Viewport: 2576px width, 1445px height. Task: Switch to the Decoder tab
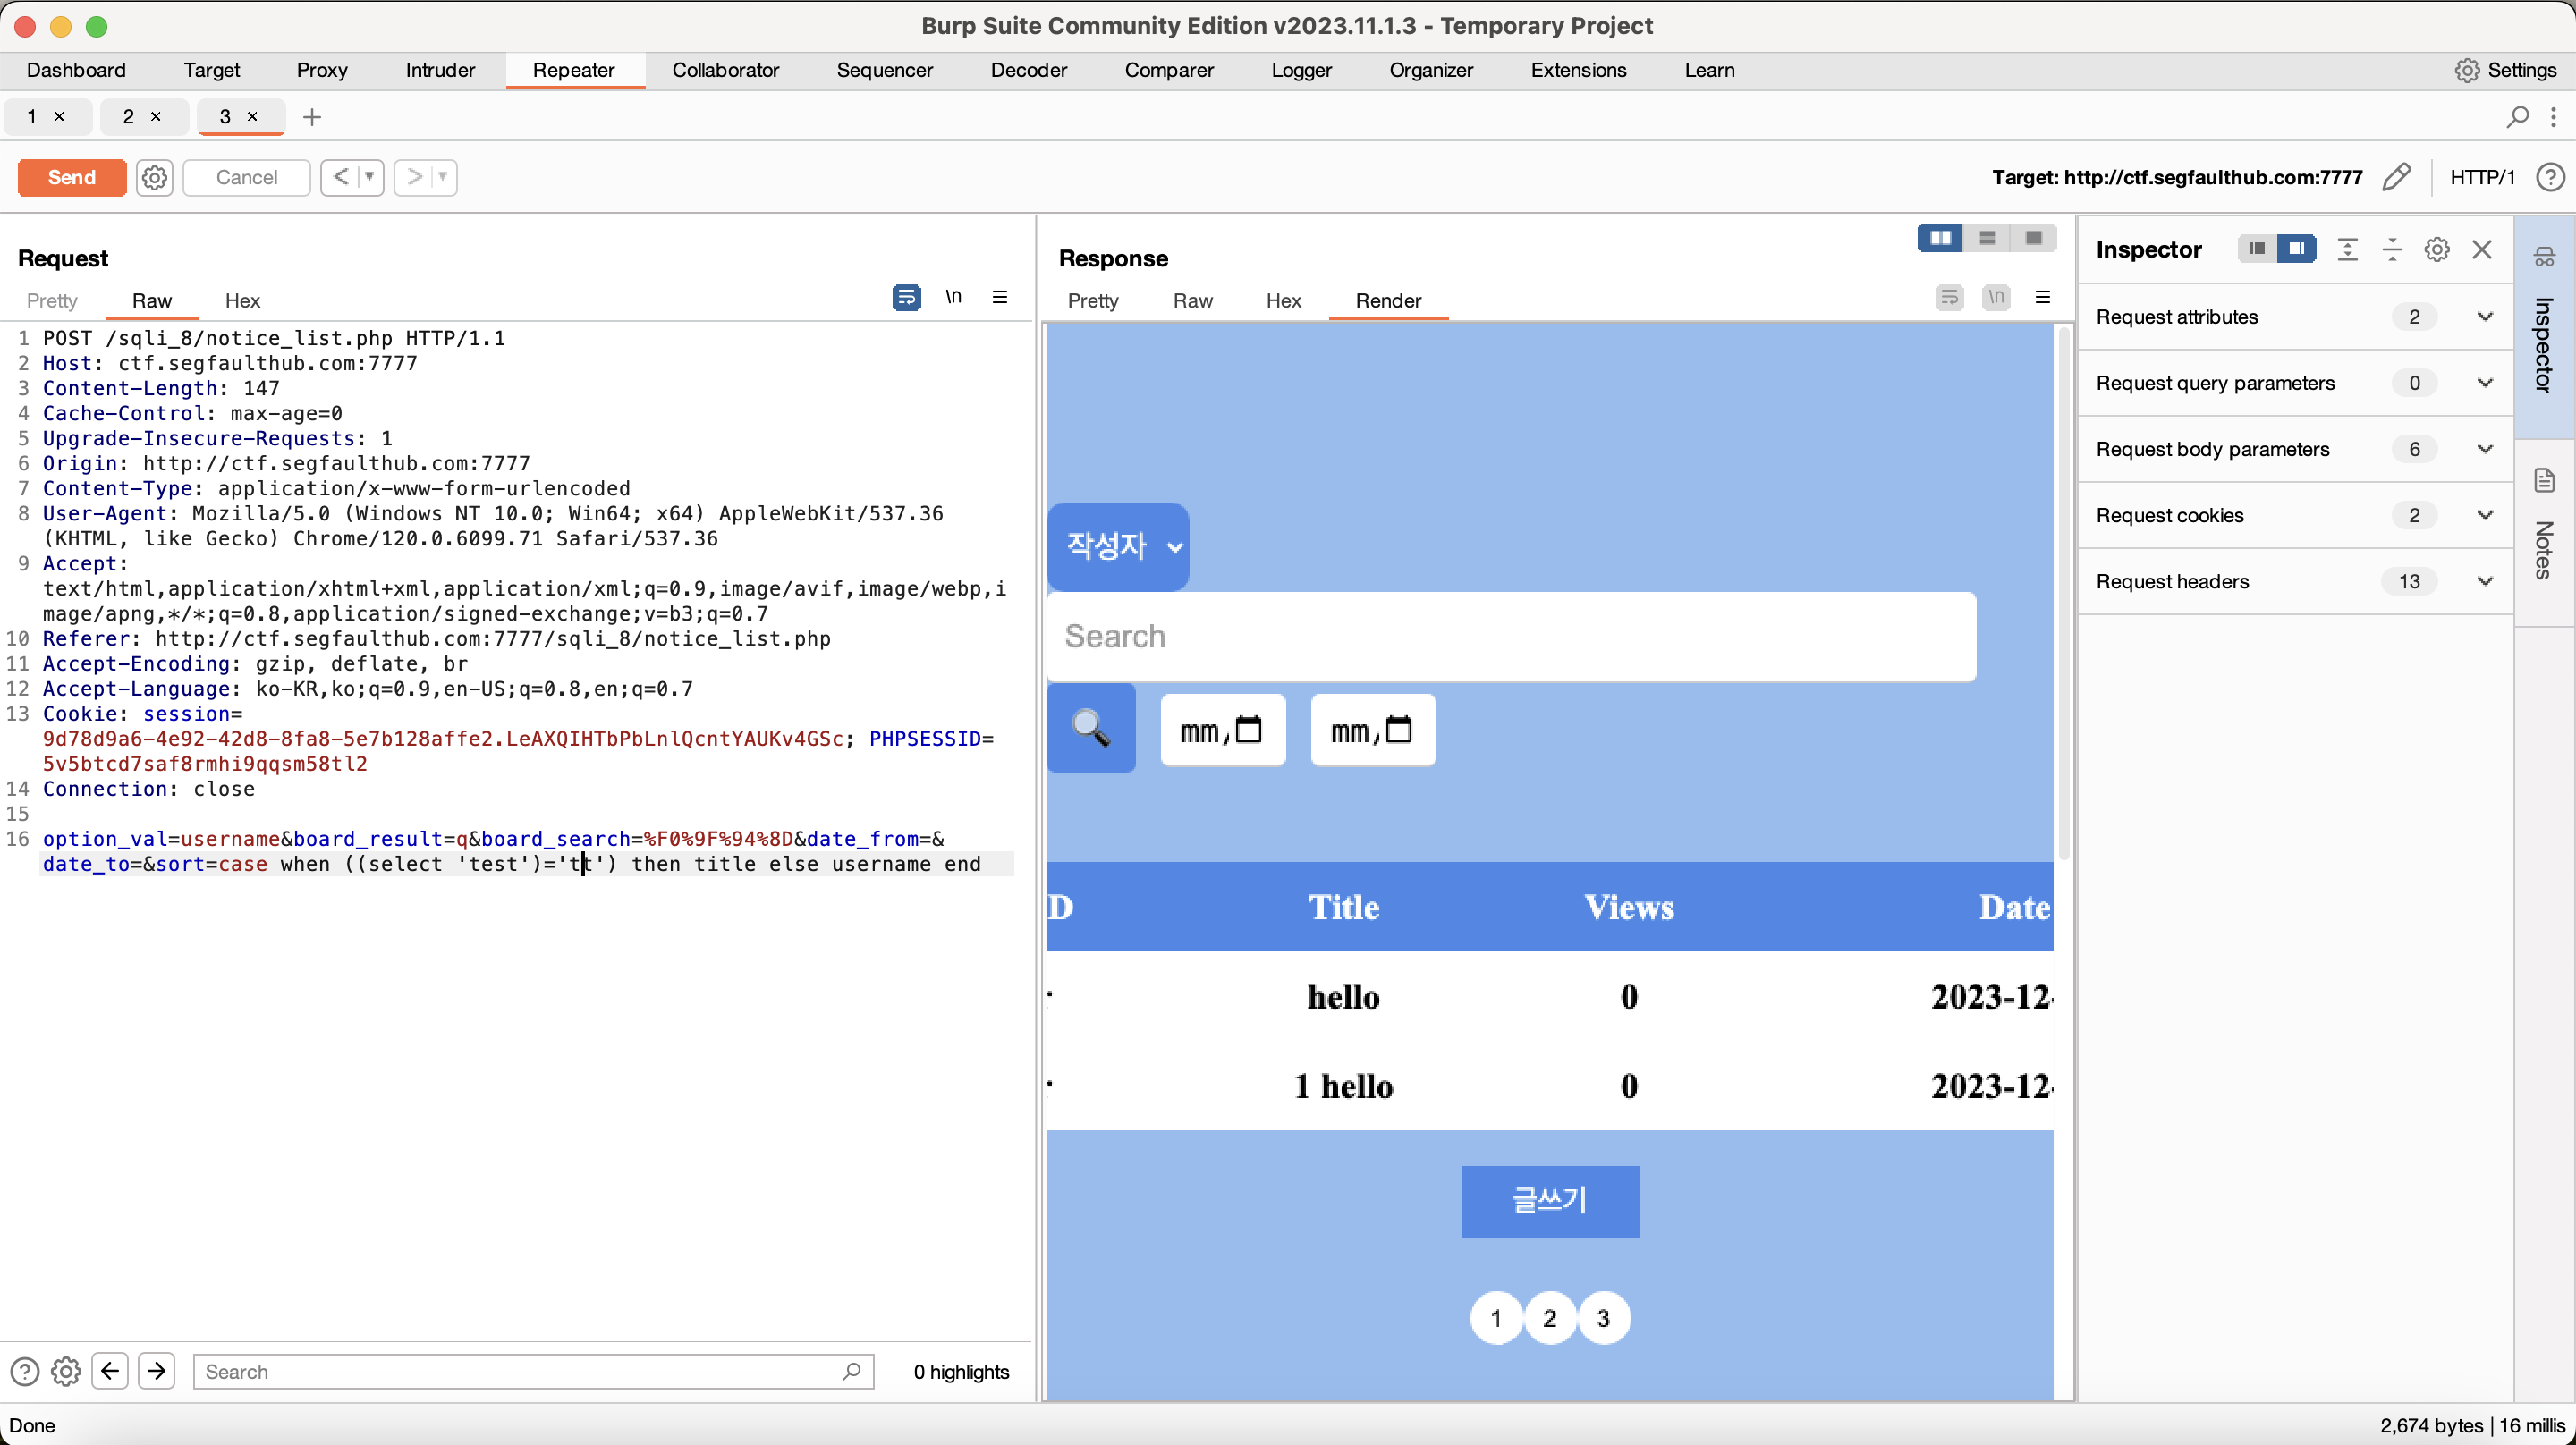[x=1028, y=70]
